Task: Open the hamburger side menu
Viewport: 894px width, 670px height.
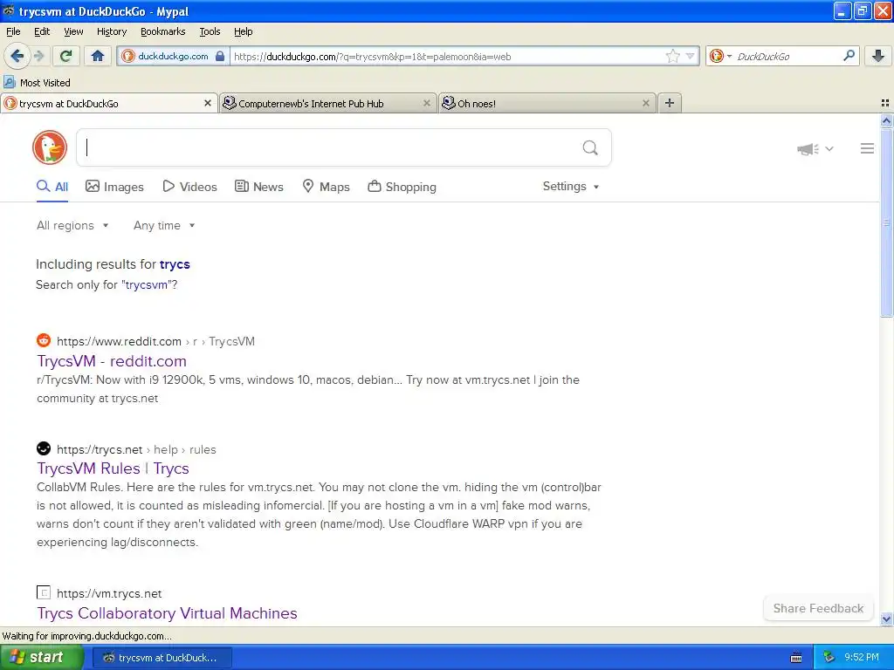Action: pos(867,148)
